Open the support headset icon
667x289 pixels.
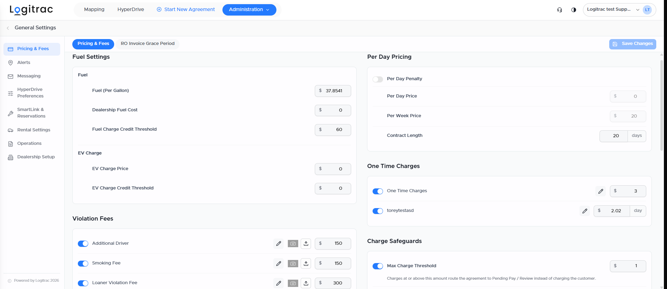coord(559,10)
